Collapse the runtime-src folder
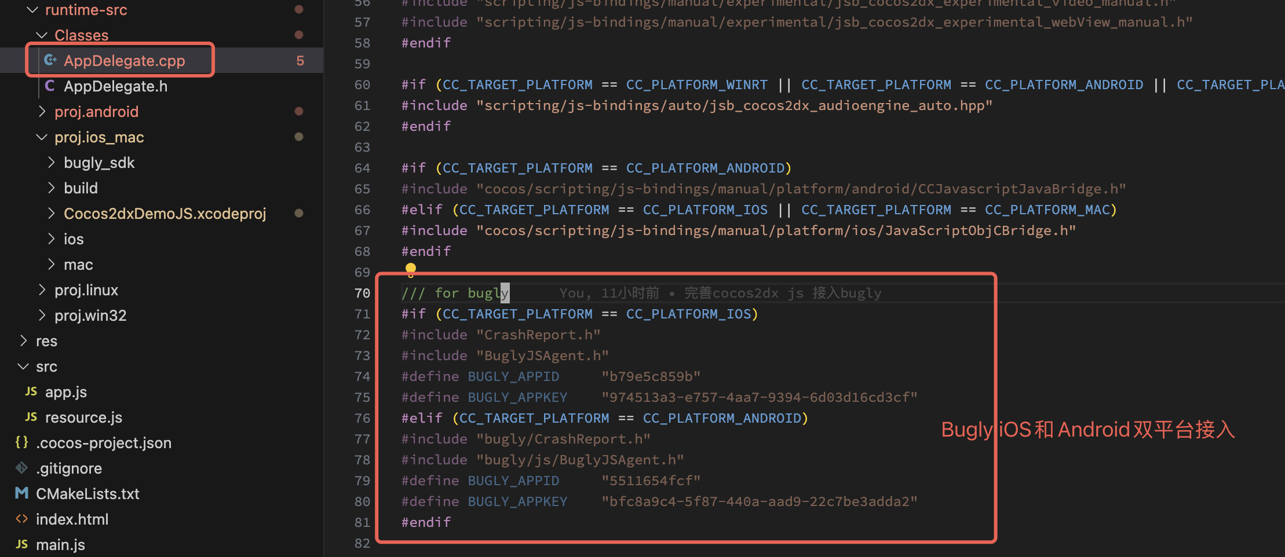The height and width of the screenshot is (557, 1285). pos(32,10)
